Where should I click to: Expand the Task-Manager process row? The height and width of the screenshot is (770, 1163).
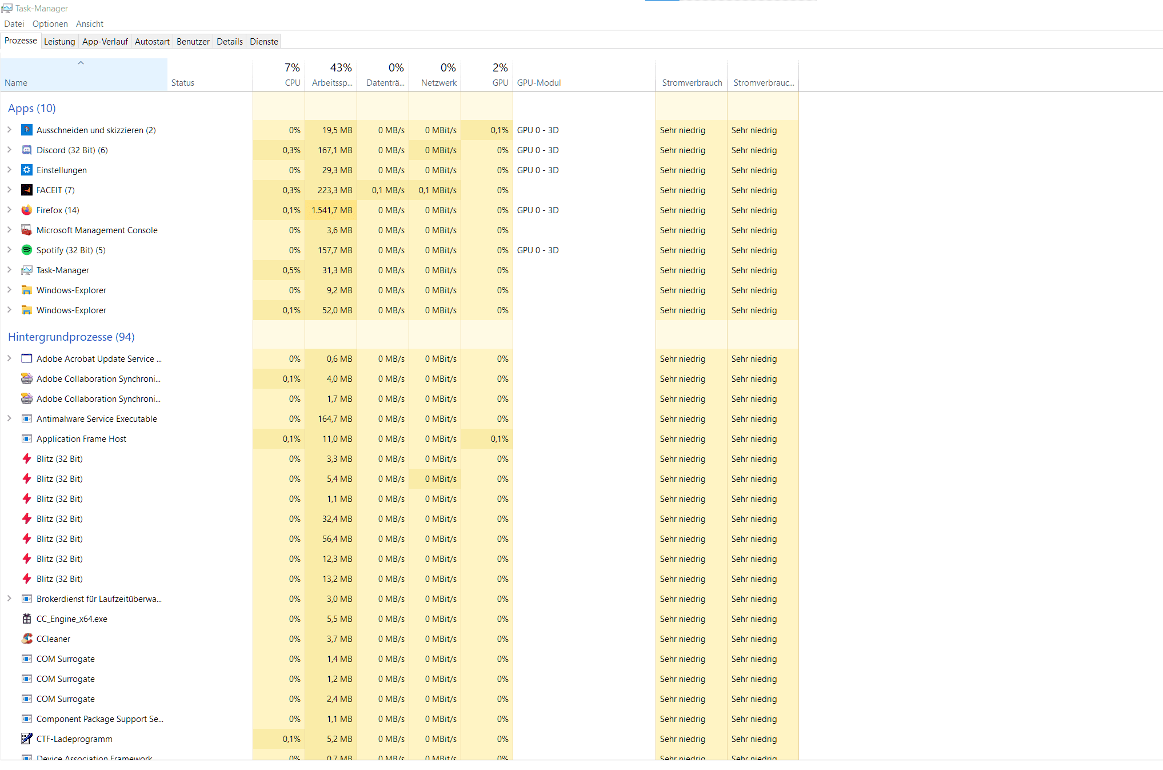(9, 270)
